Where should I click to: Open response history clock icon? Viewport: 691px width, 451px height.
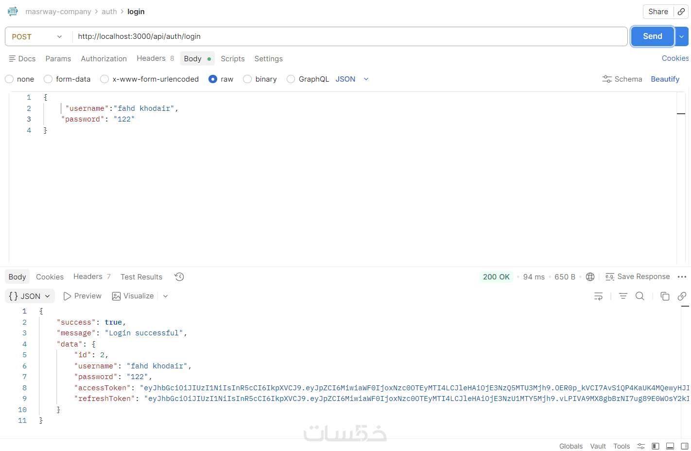tap(179, 277)
